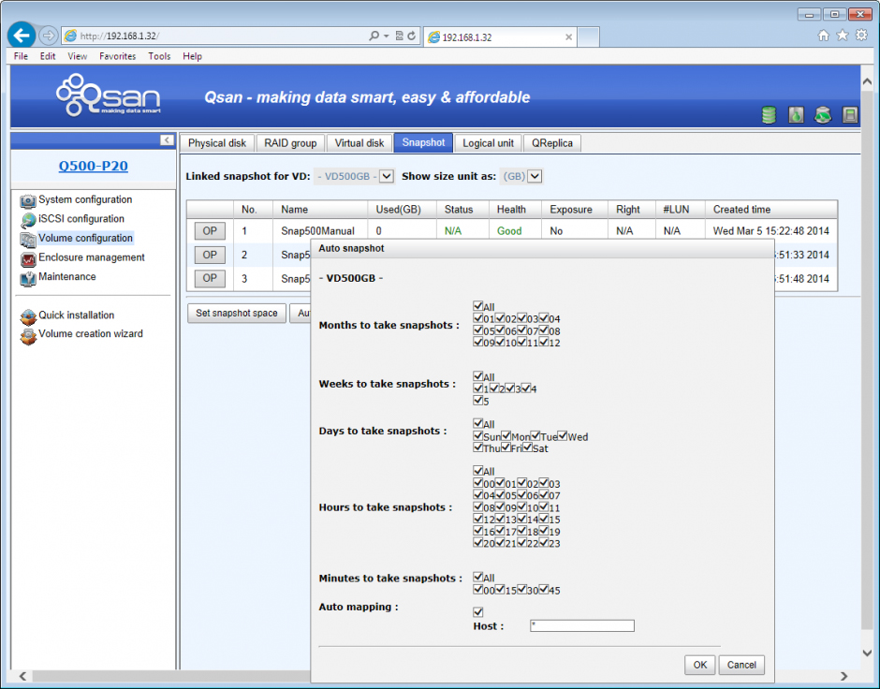
Task: Uncheck the Sat day checkbox
Action: (x=528, y=447)
